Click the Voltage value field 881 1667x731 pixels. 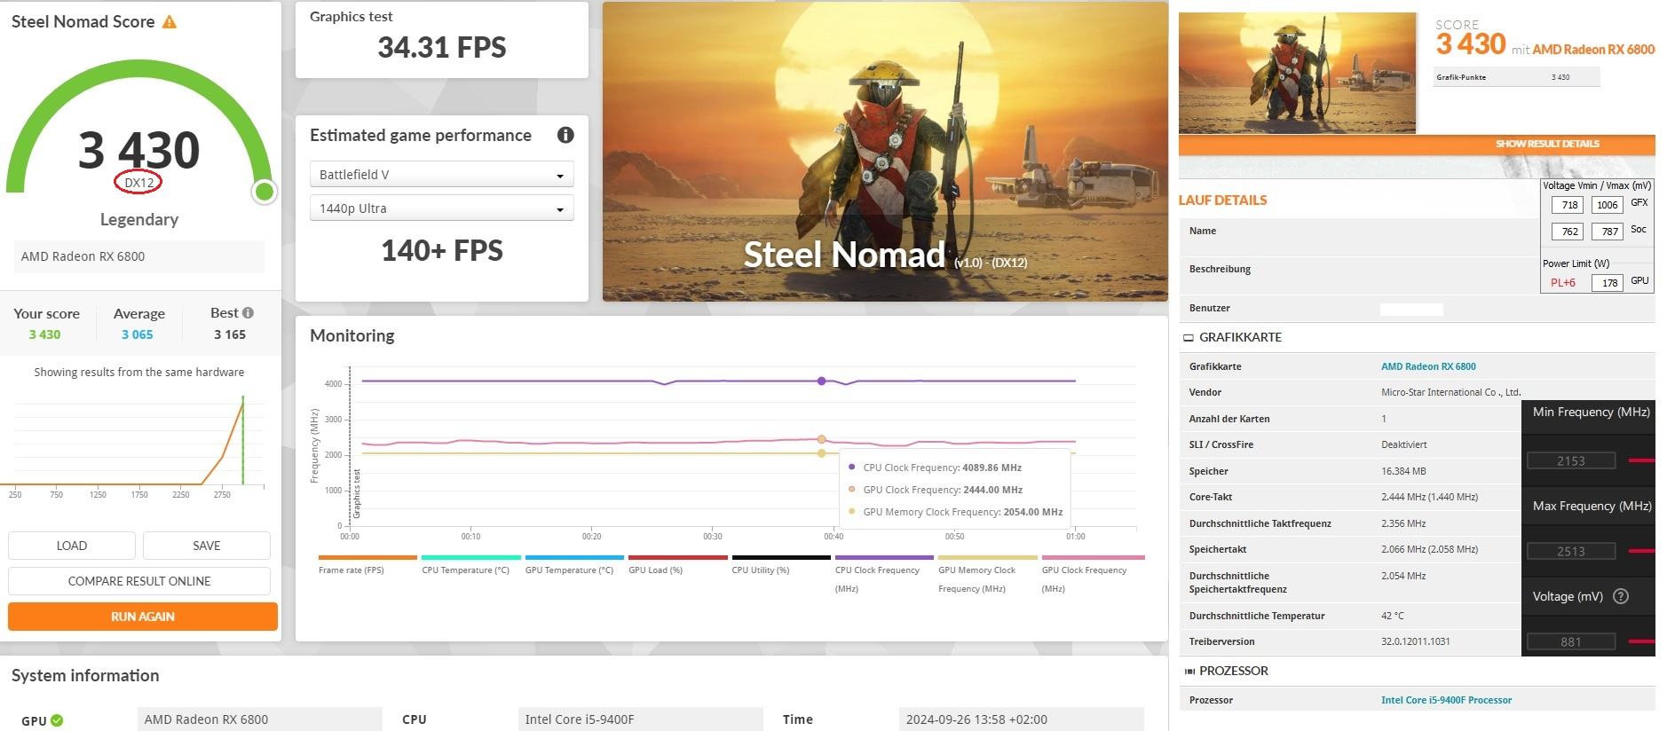tap(1570, 641)
